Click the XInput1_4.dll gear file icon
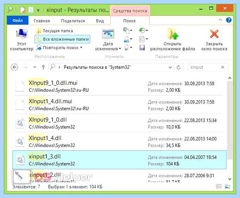240x198 pixels. (20, 142)
